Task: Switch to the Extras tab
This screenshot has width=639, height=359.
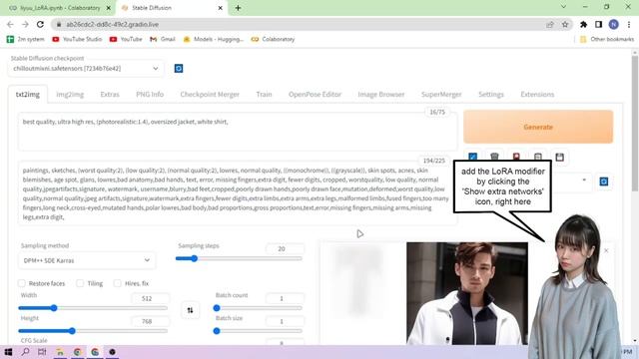Action: pyautogui.click(x=110, y=94)
